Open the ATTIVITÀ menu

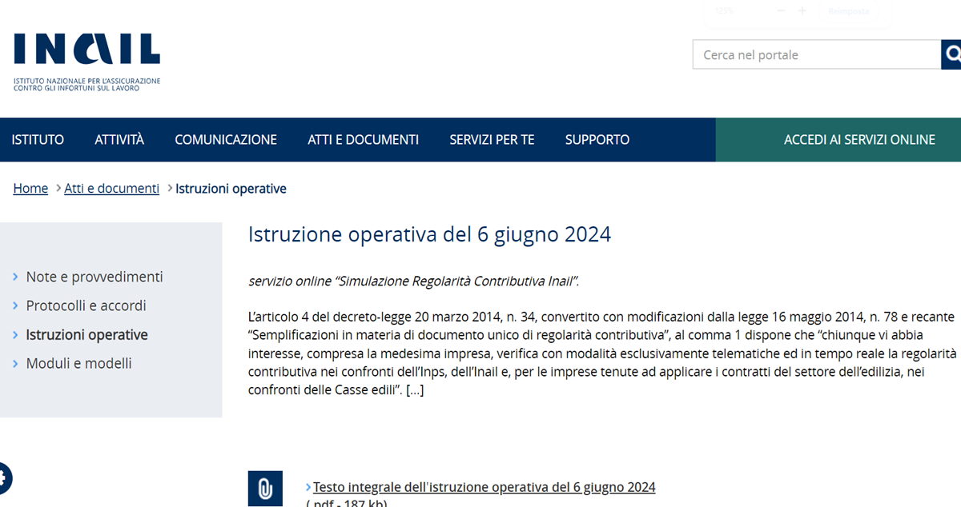coord(119,139)
